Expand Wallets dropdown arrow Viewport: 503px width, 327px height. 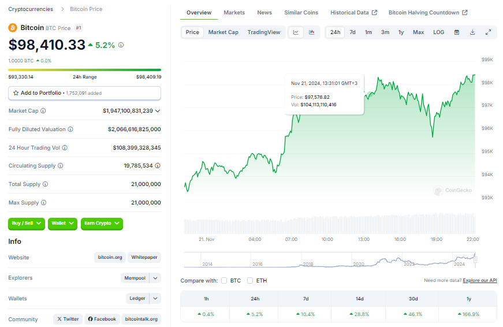point(155,299)
